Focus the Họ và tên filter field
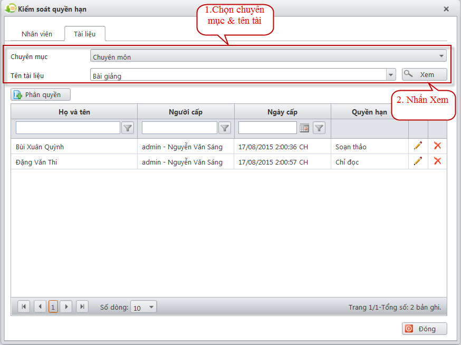Image resolution: width=461 pixels, height=345 pixels. [x=68, y=128]
